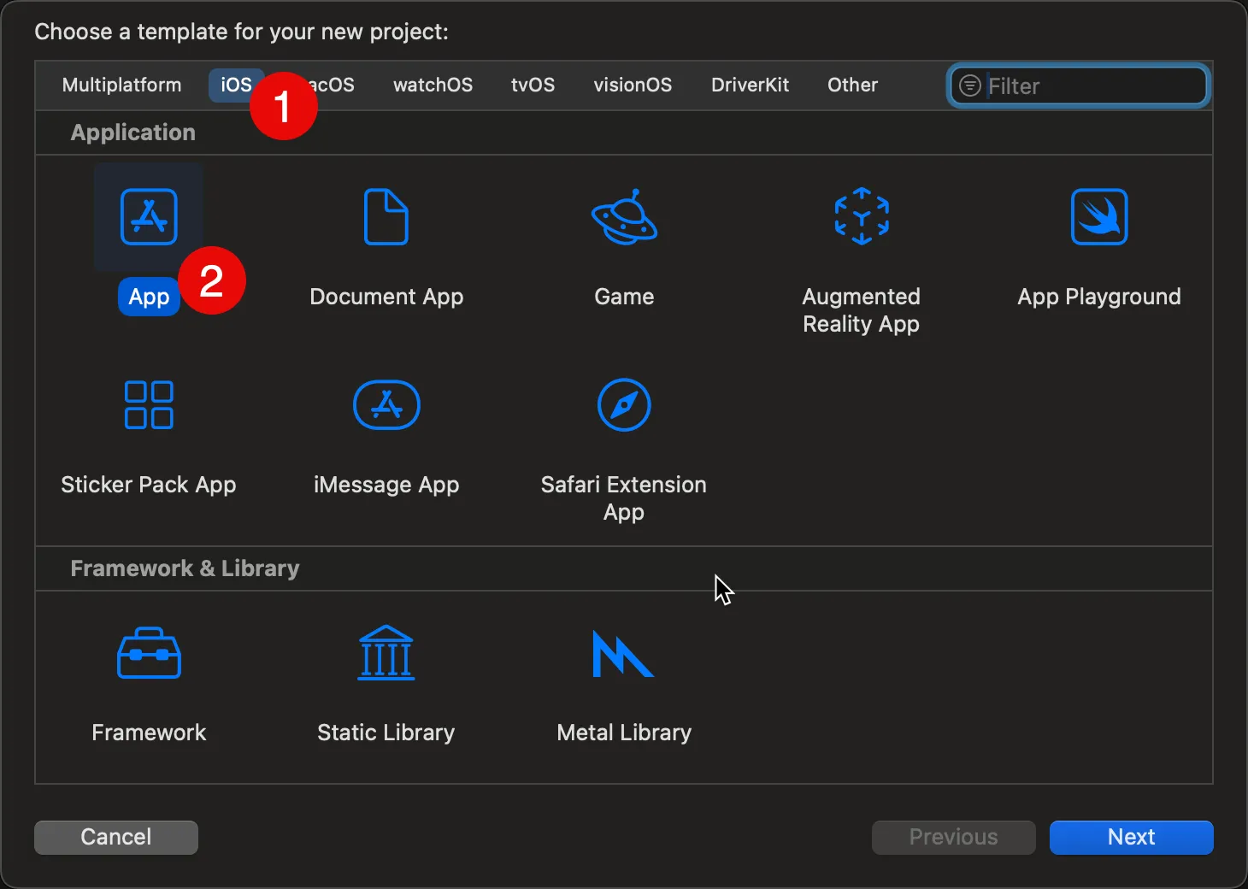Click the filter icon in search field
This screenshot has height=889, width=1248.
(969, 85)
